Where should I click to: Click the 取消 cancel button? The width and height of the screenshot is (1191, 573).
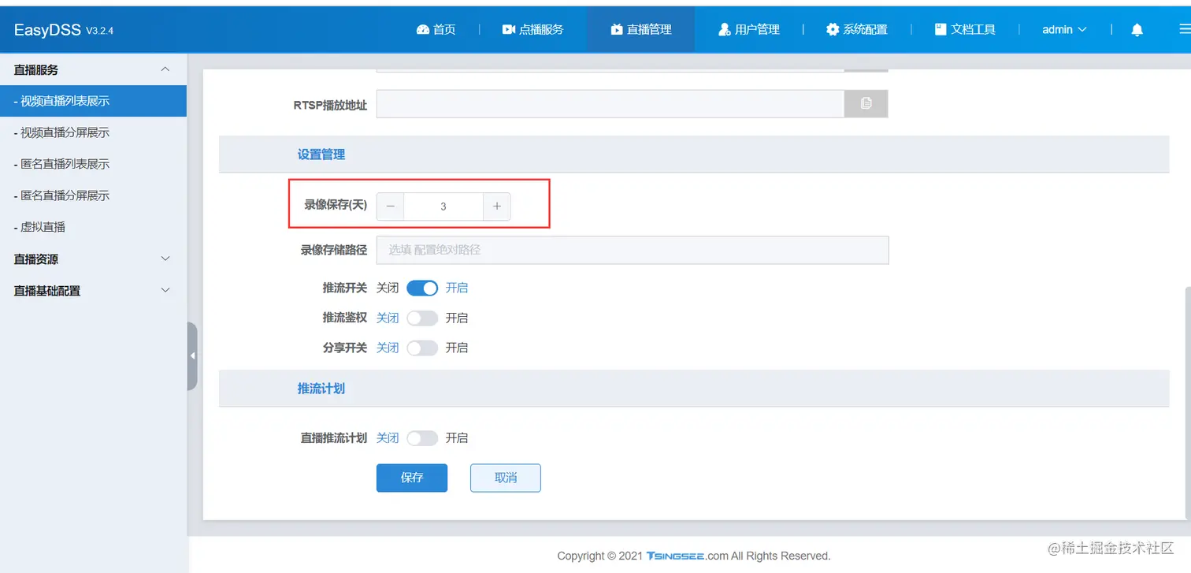tap(506, 478)
